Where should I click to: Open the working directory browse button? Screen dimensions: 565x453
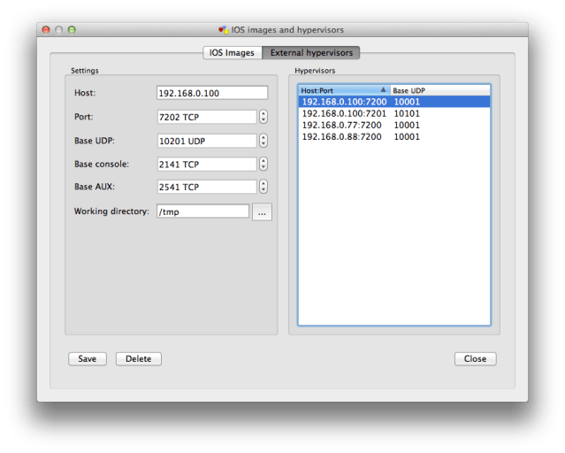click(262, 212)
